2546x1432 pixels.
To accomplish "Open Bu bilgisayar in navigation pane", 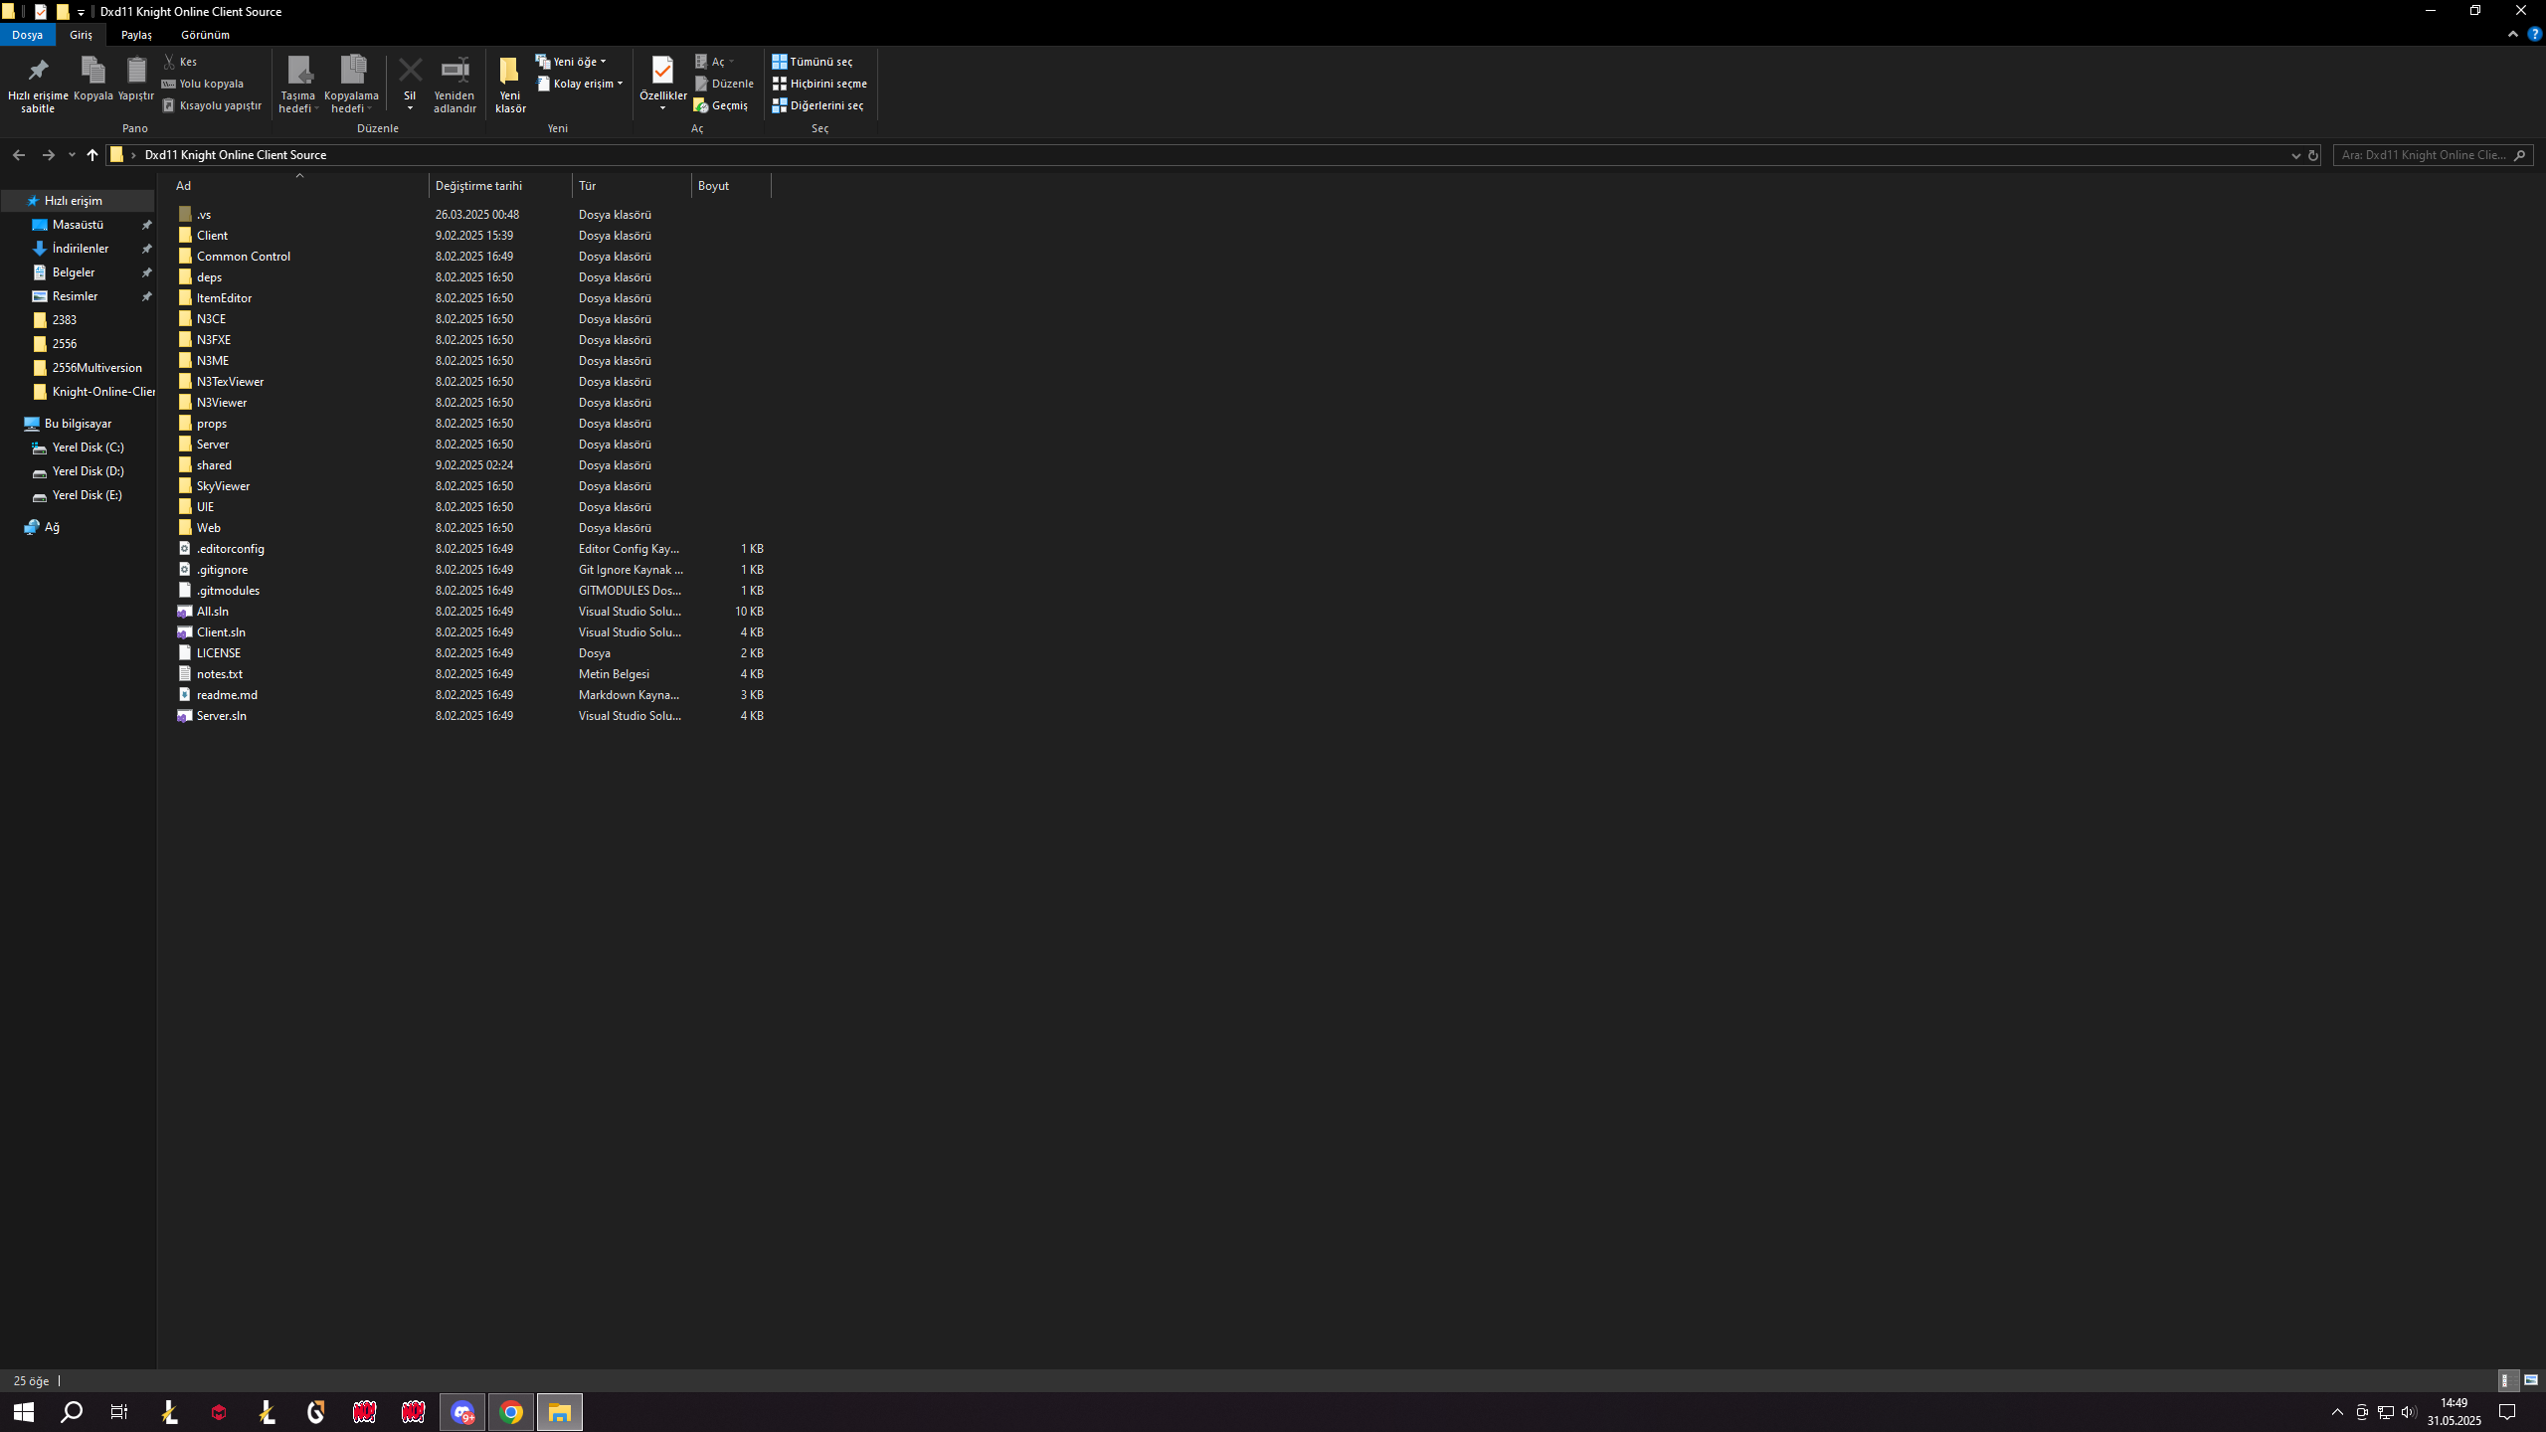I will pos(78,424).
